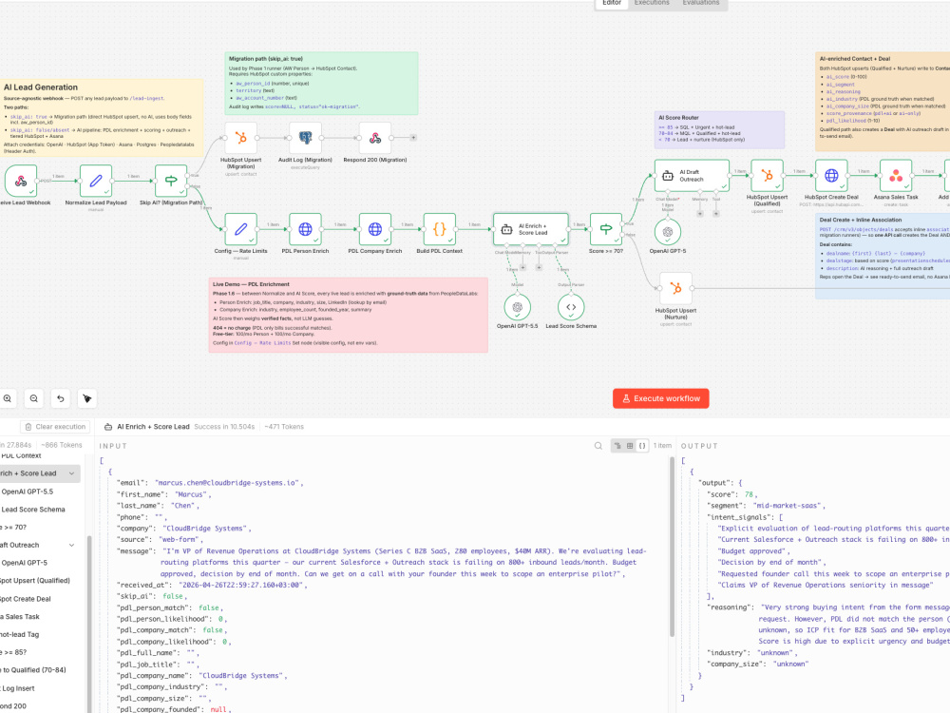Open the HubSpot Upsert (Nurture) node
This screenshot has height=713, width=950.
(675, 289)
